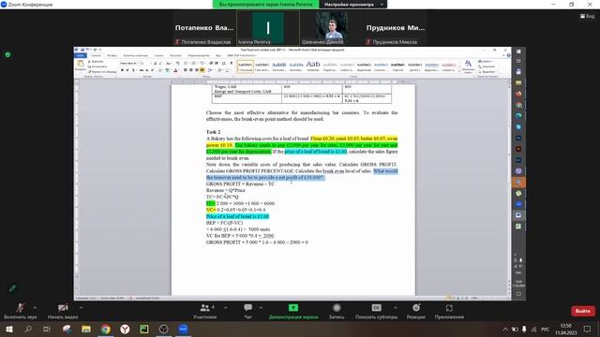Screen dimensions: 600x337
Task: Click Find button in Word editing group
Action: pyautogui.click(x=487, y=61)
